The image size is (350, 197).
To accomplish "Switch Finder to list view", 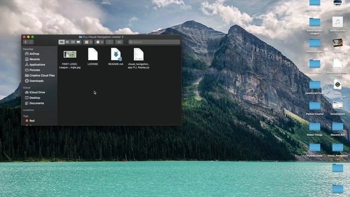I will (x=67, y=42).
